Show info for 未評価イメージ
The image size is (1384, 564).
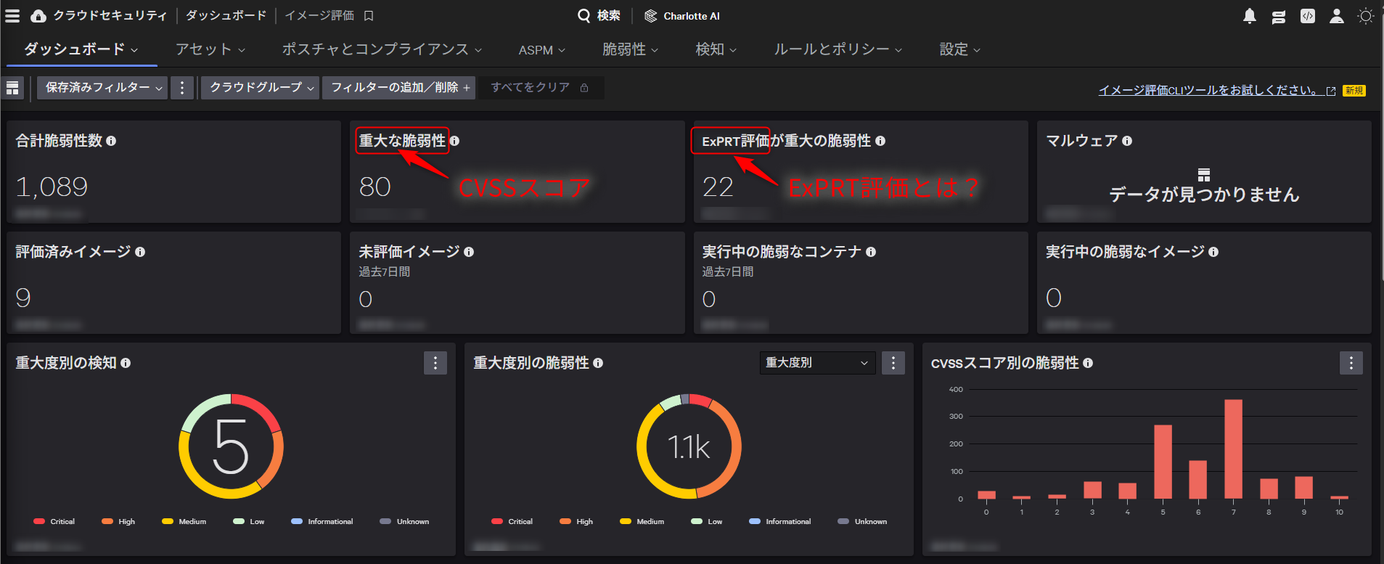tap(469, 252)
